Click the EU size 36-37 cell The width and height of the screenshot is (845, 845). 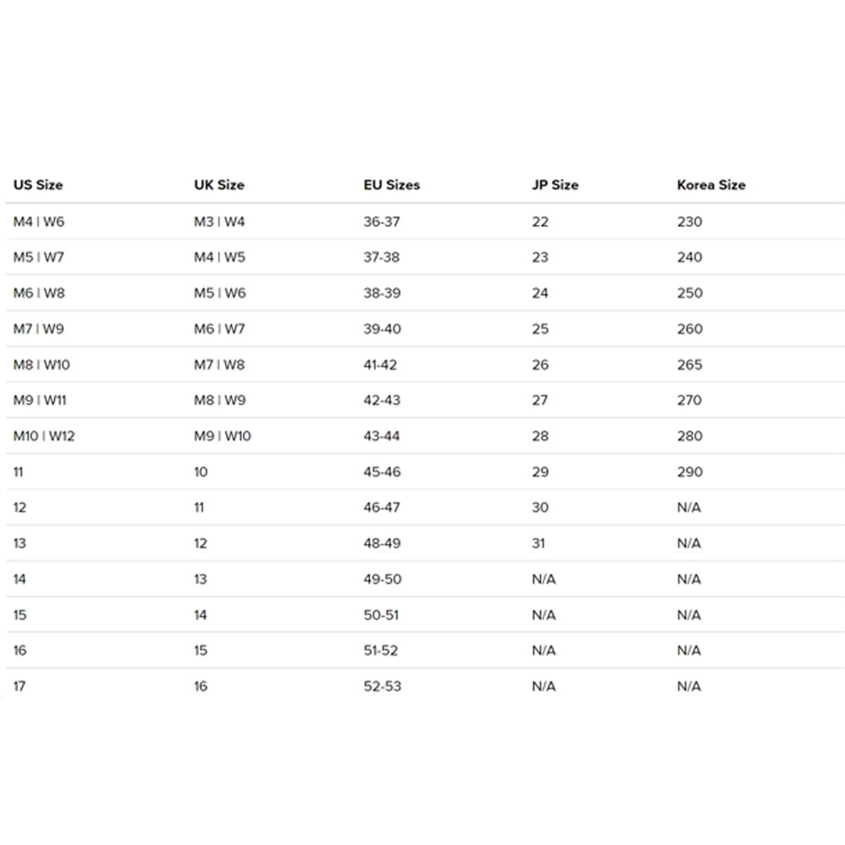pos(382,221)
